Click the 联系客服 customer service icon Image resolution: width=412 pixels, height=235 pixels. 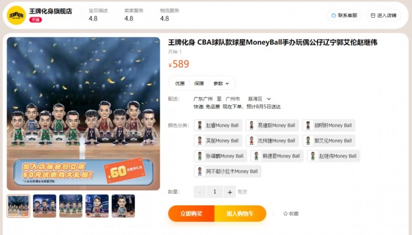point(333,15)
